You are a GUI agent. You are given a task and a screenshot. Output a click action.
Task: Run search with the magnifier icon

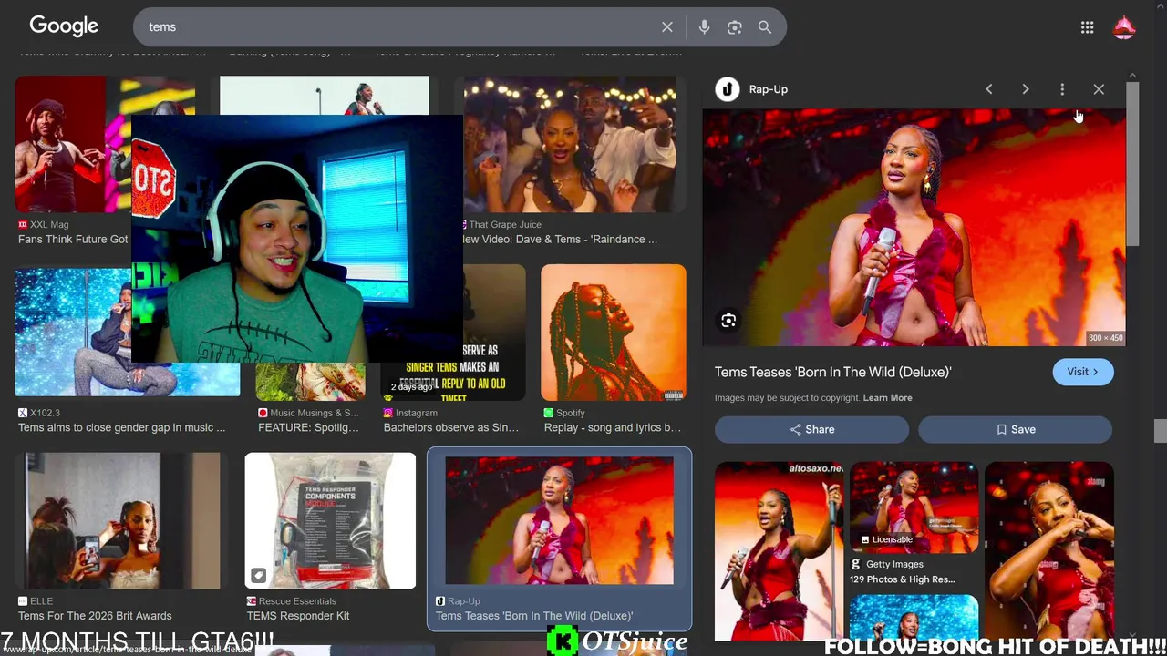coord(765,27)
